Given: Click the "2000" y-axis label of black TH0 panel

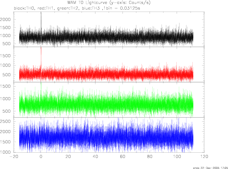Looking at the screenshot, I should (5, 19).
